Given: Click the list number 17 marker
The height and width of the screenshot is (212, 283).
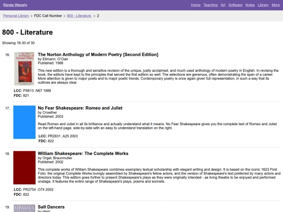Looking at the screenshot, I should (7, 108).
